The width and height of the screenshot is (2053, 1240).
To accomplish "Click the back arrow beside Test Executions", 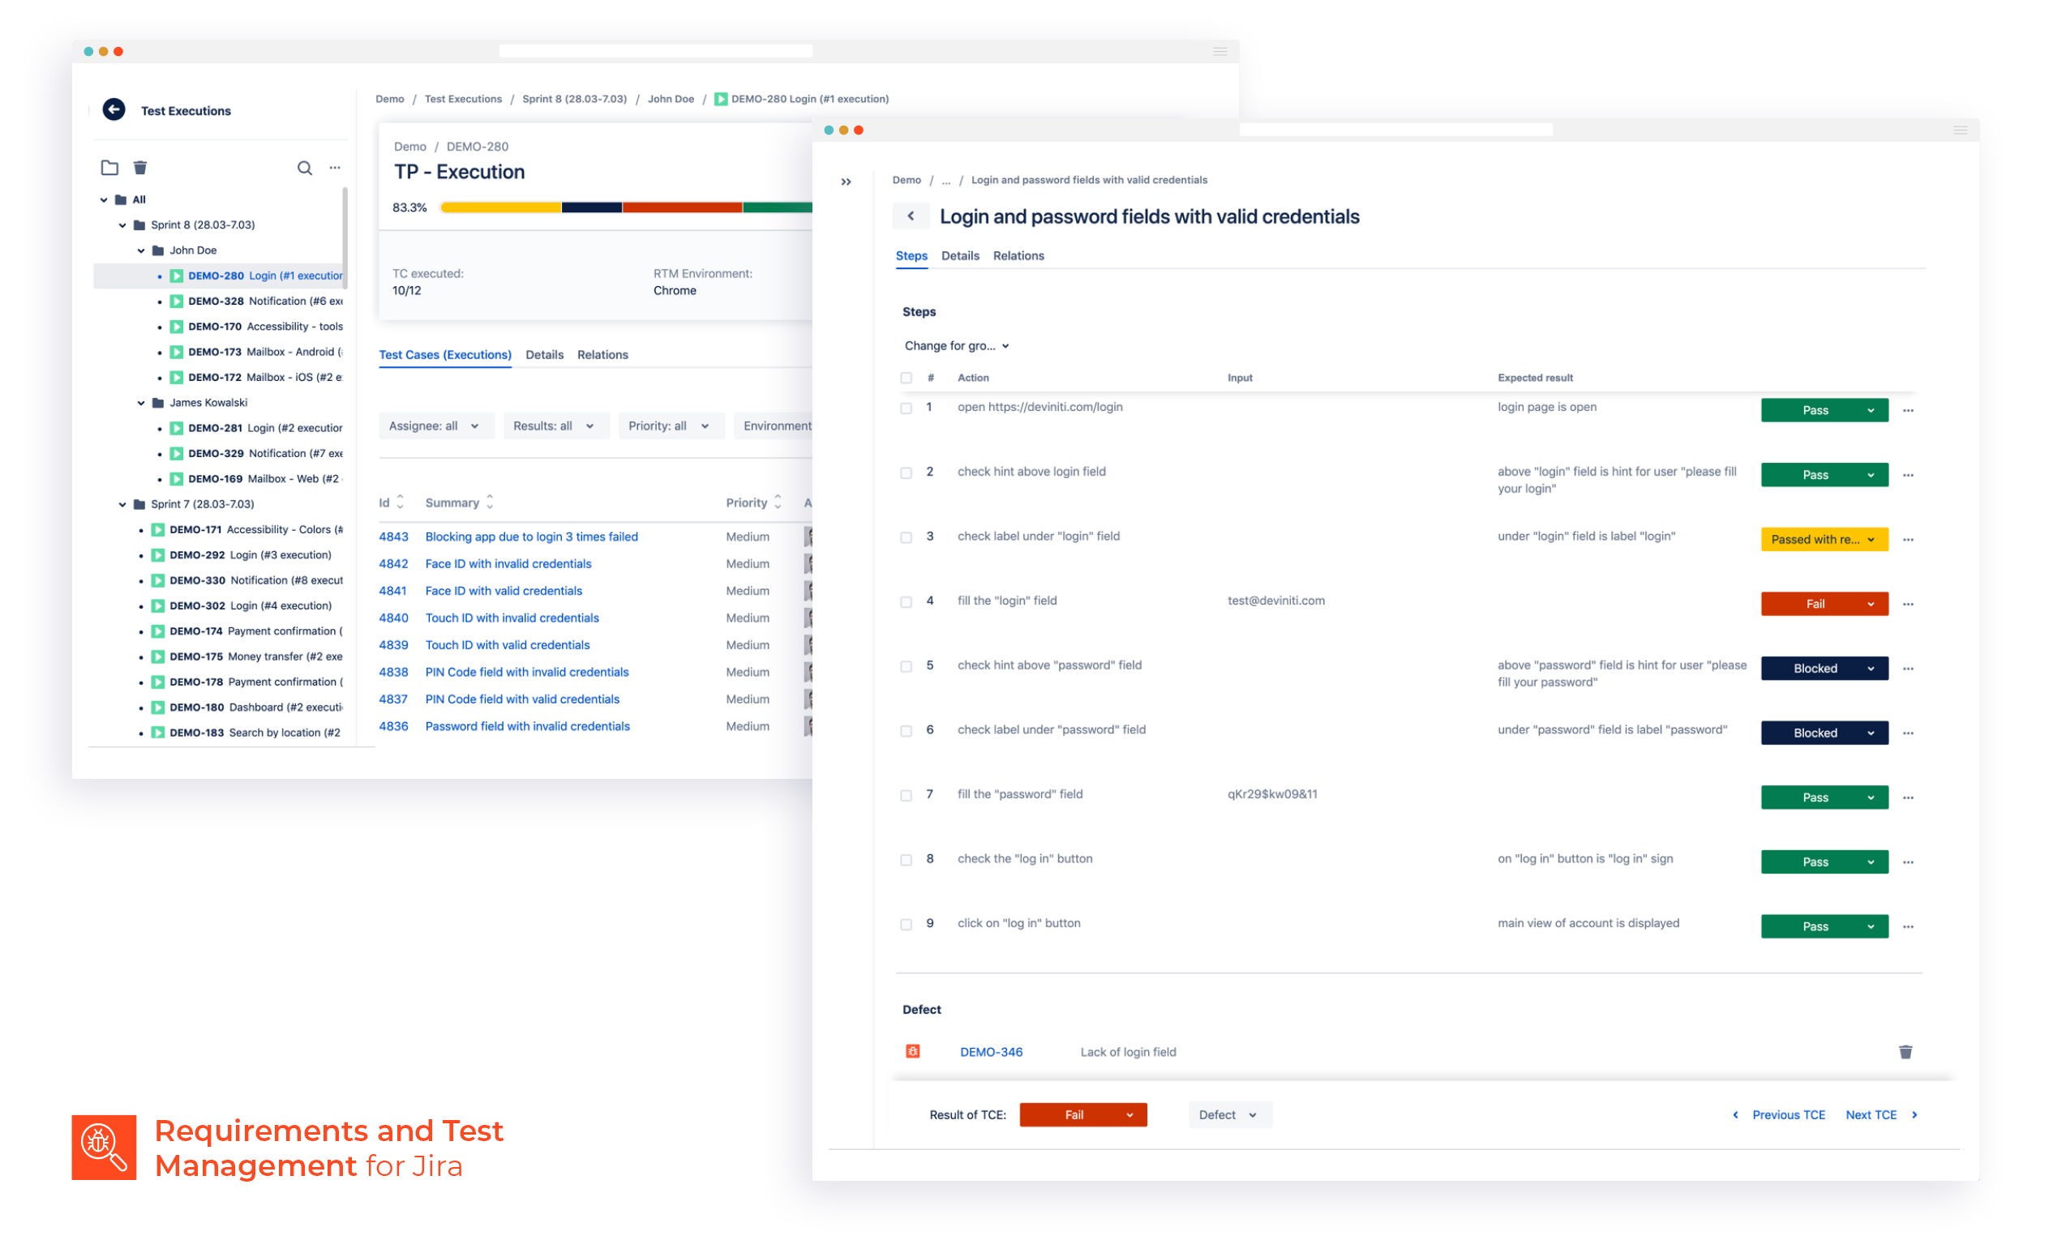I will click(114, 110).
